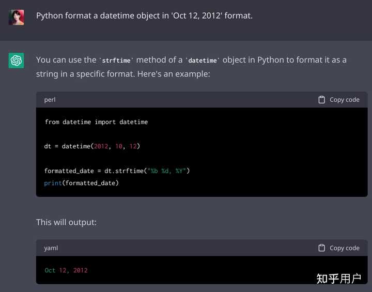This screenshot has height=292, width=372.
Task: Click the inline "strftime" code term
Action: 116,60
